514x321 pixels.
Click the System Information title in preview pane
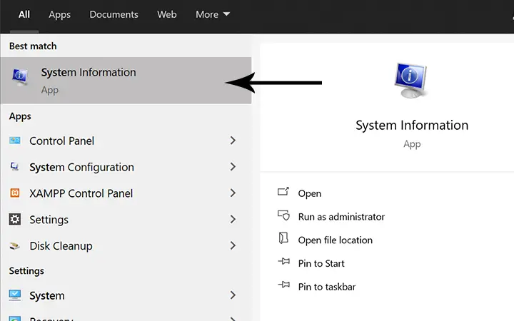point(412,126)
